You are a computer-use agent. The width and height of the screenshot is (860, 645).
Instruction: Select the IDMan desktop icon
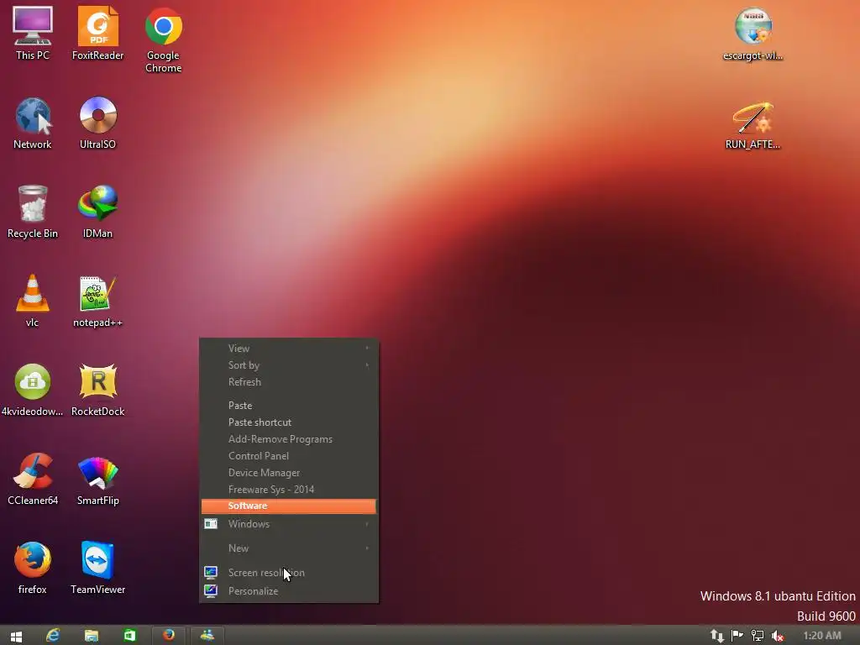coord(97,212)
